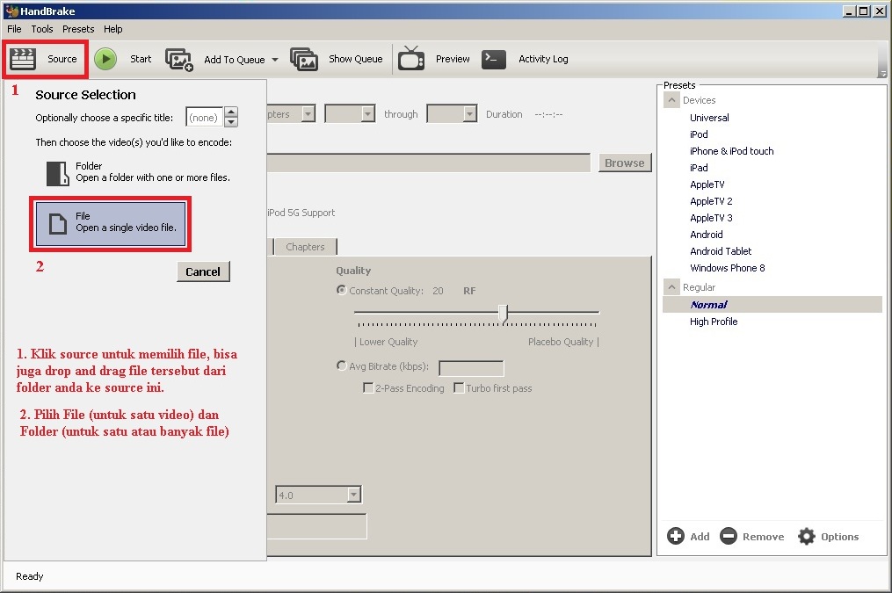Enable the 2-Pass Encoding checkbox
This screenshot has height=593, width=892.
click(x=368, y=387)
